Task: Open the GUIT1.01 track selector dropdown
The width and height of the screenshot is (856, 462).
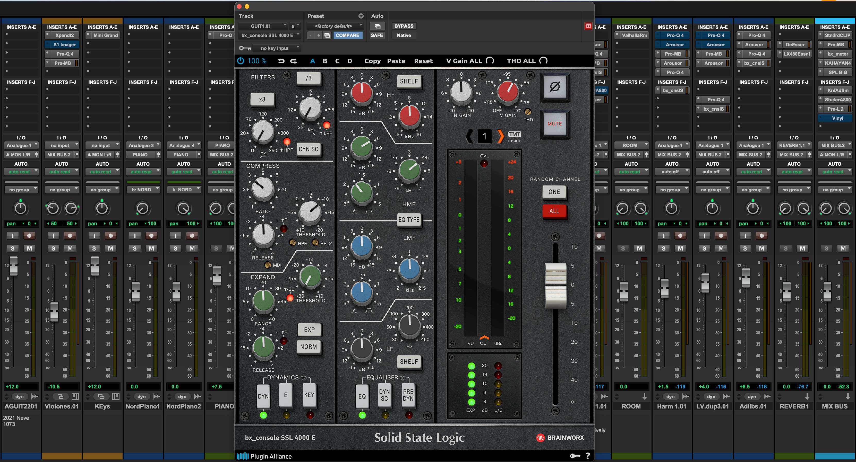Action: pyautogui.click(x=263, y=26)
